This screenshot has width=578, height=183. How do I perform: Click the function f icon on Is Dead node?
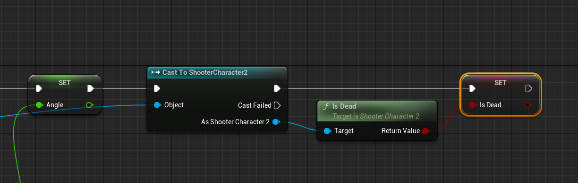325,106
